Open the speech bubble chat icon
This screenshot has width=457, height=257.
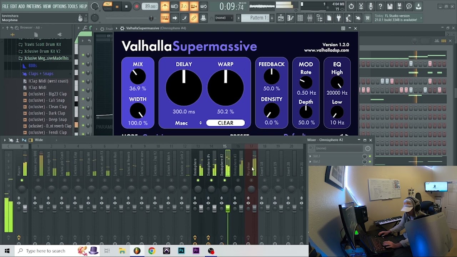tap(409, 6)
